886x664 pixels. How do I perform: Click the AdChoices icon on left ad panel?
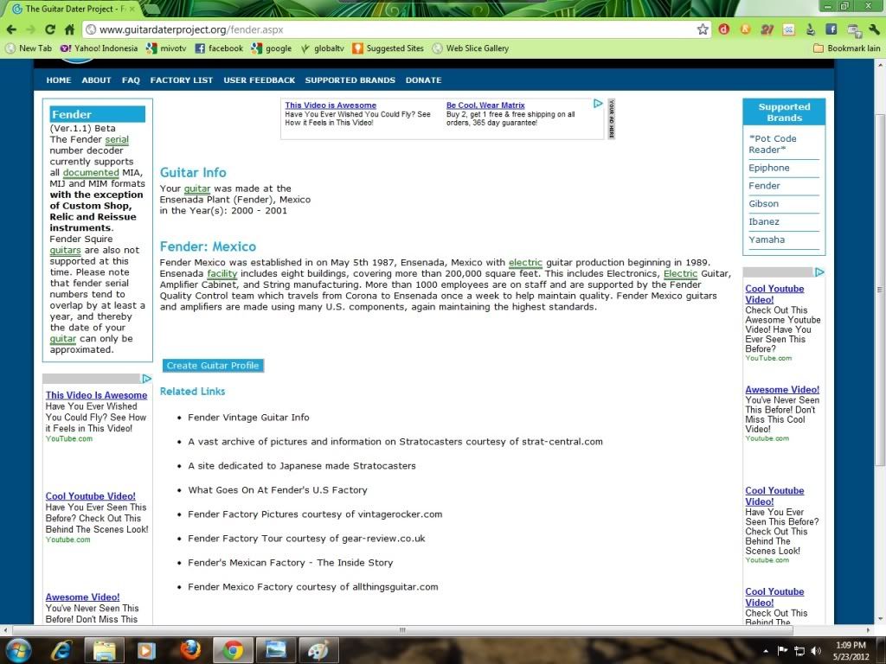[x=146, y=379]
